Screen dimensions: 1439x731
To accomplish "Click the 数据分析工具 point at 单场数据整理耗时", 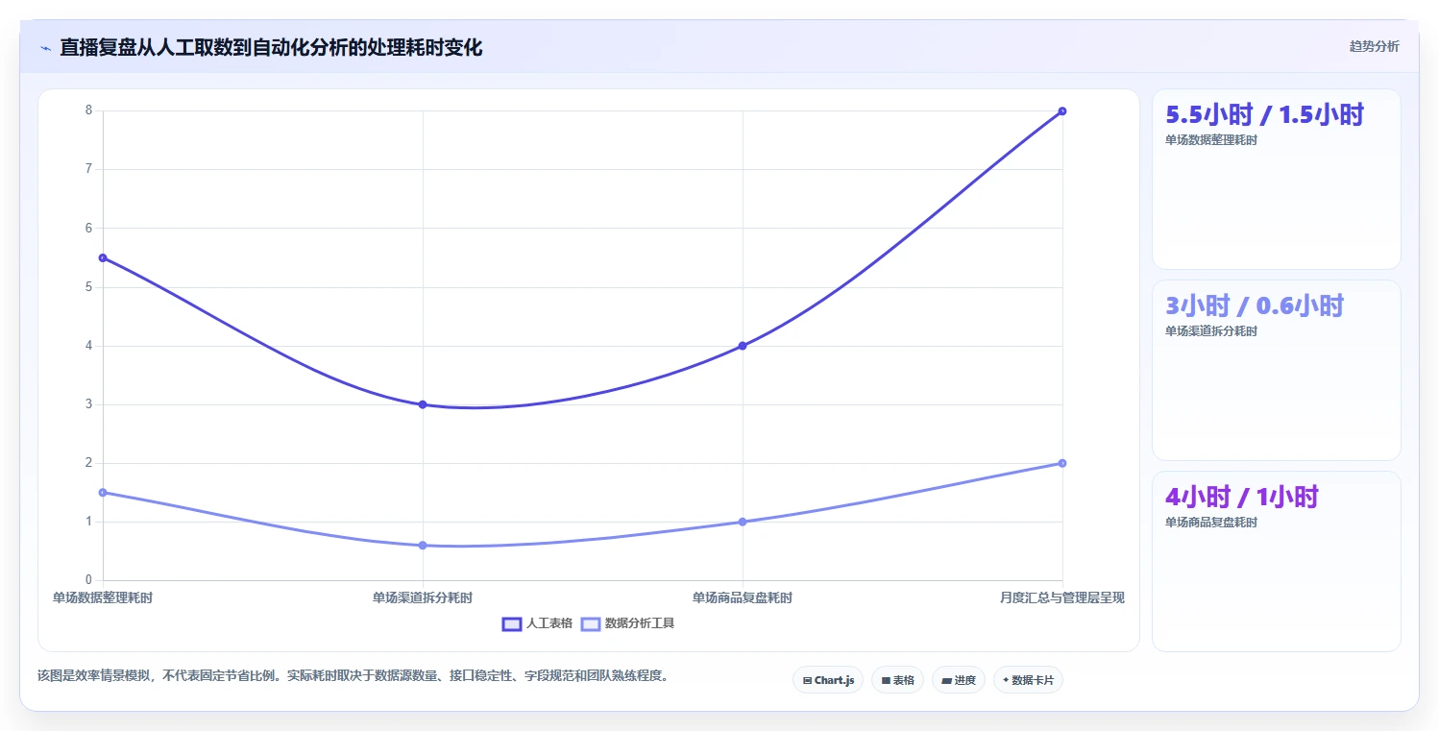I will (103, 493).
